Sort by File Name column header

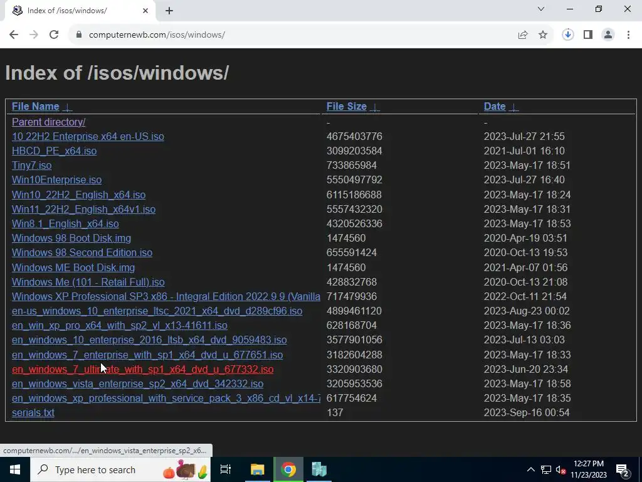tap(36, 106)
